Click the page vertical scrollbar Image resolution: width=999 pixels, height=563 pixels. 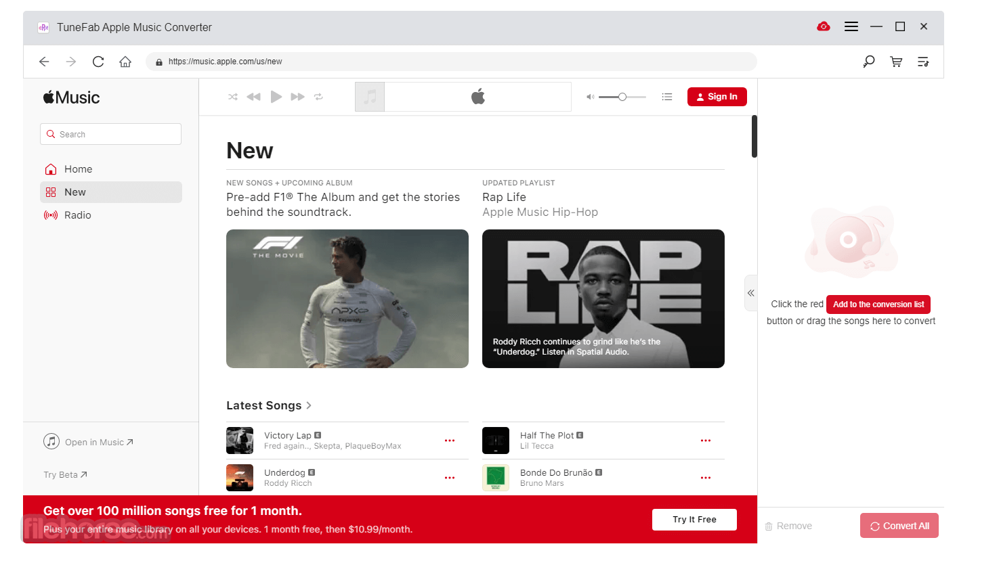tap(754, 136)
